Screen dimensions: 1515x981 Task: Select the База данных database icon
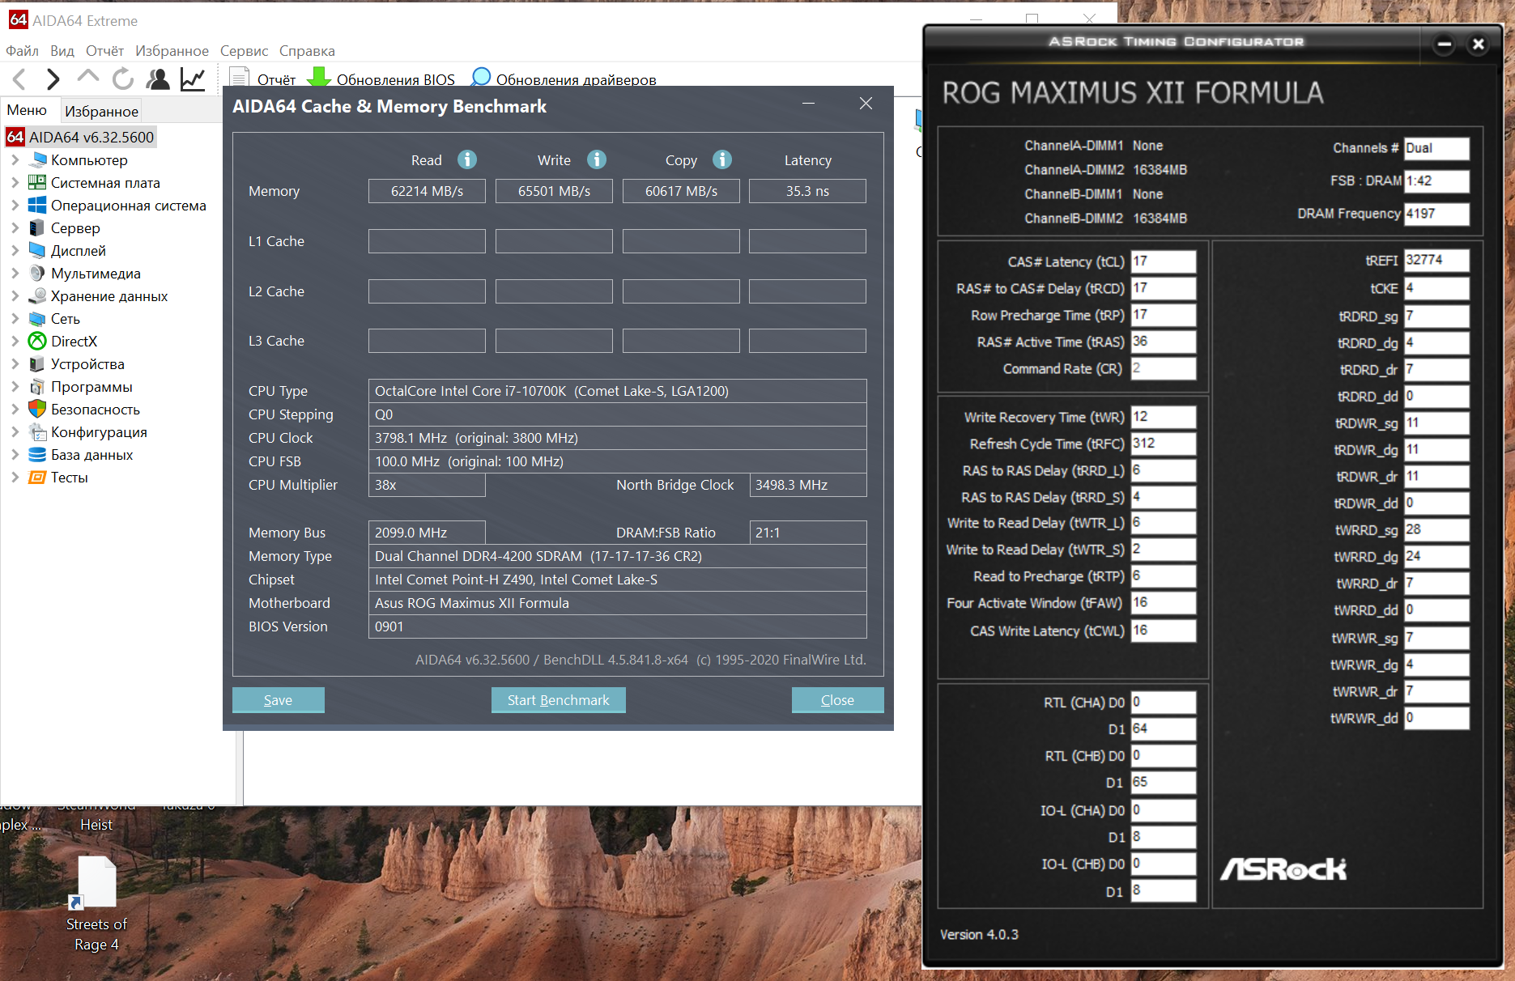(x=37, y=455)
